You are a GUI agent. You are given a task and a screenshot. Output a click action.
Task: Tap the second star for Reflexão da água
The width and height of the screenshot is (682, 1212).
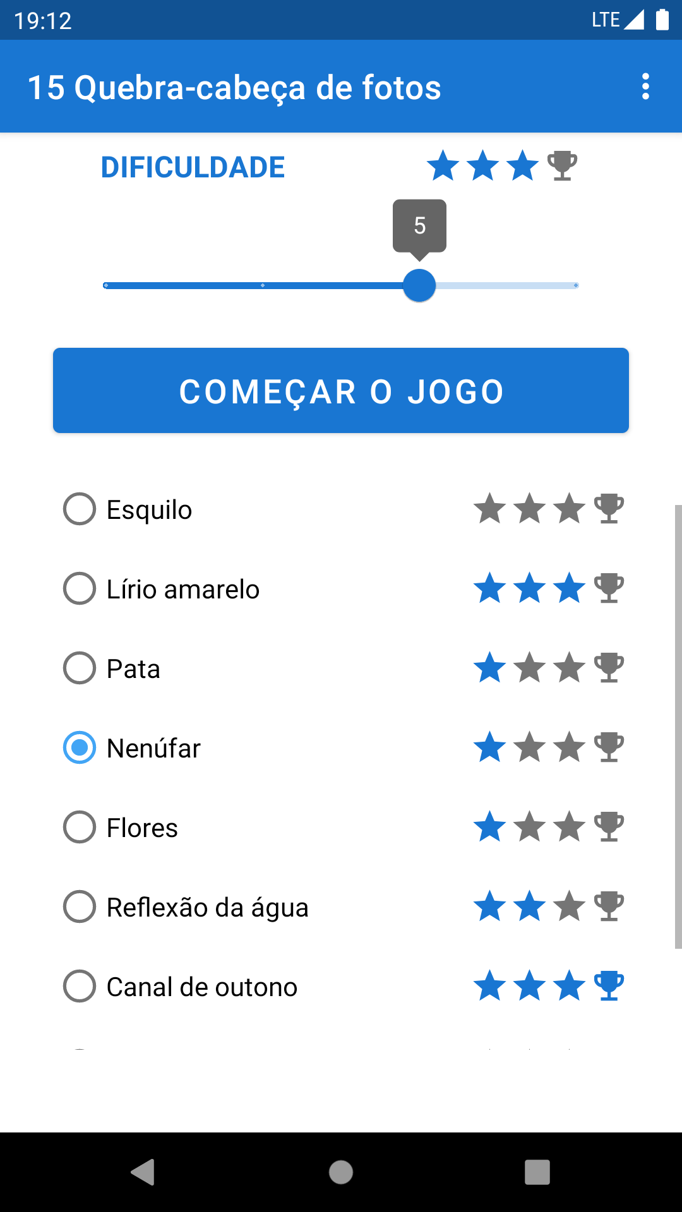pos(530,906)
